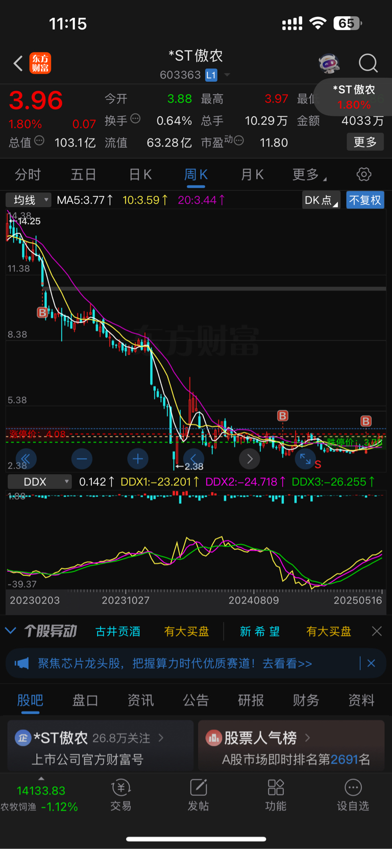Open the Eastmoney orange logo

point(40,63)
